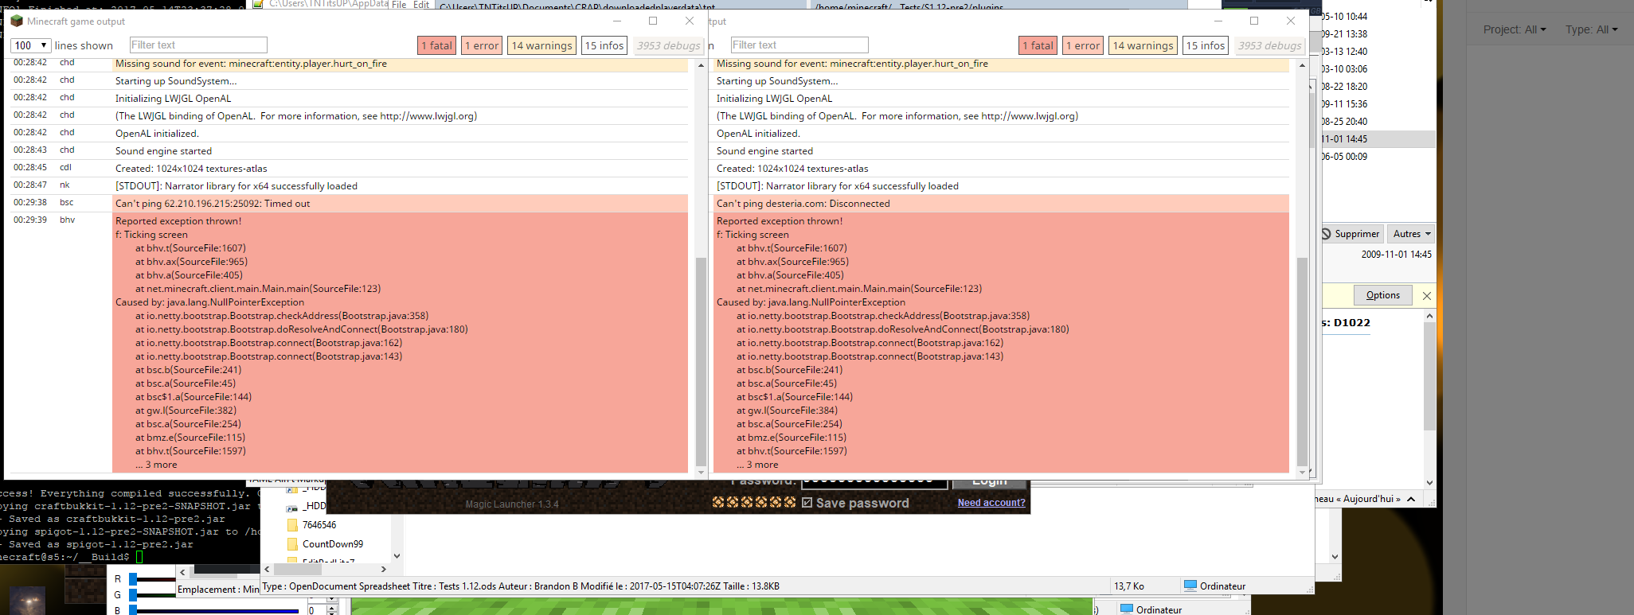Collapse the Aujourd'hui panel chevron
The image size is (1634, 615).
pyautogui.click(x=1411, y=500)
